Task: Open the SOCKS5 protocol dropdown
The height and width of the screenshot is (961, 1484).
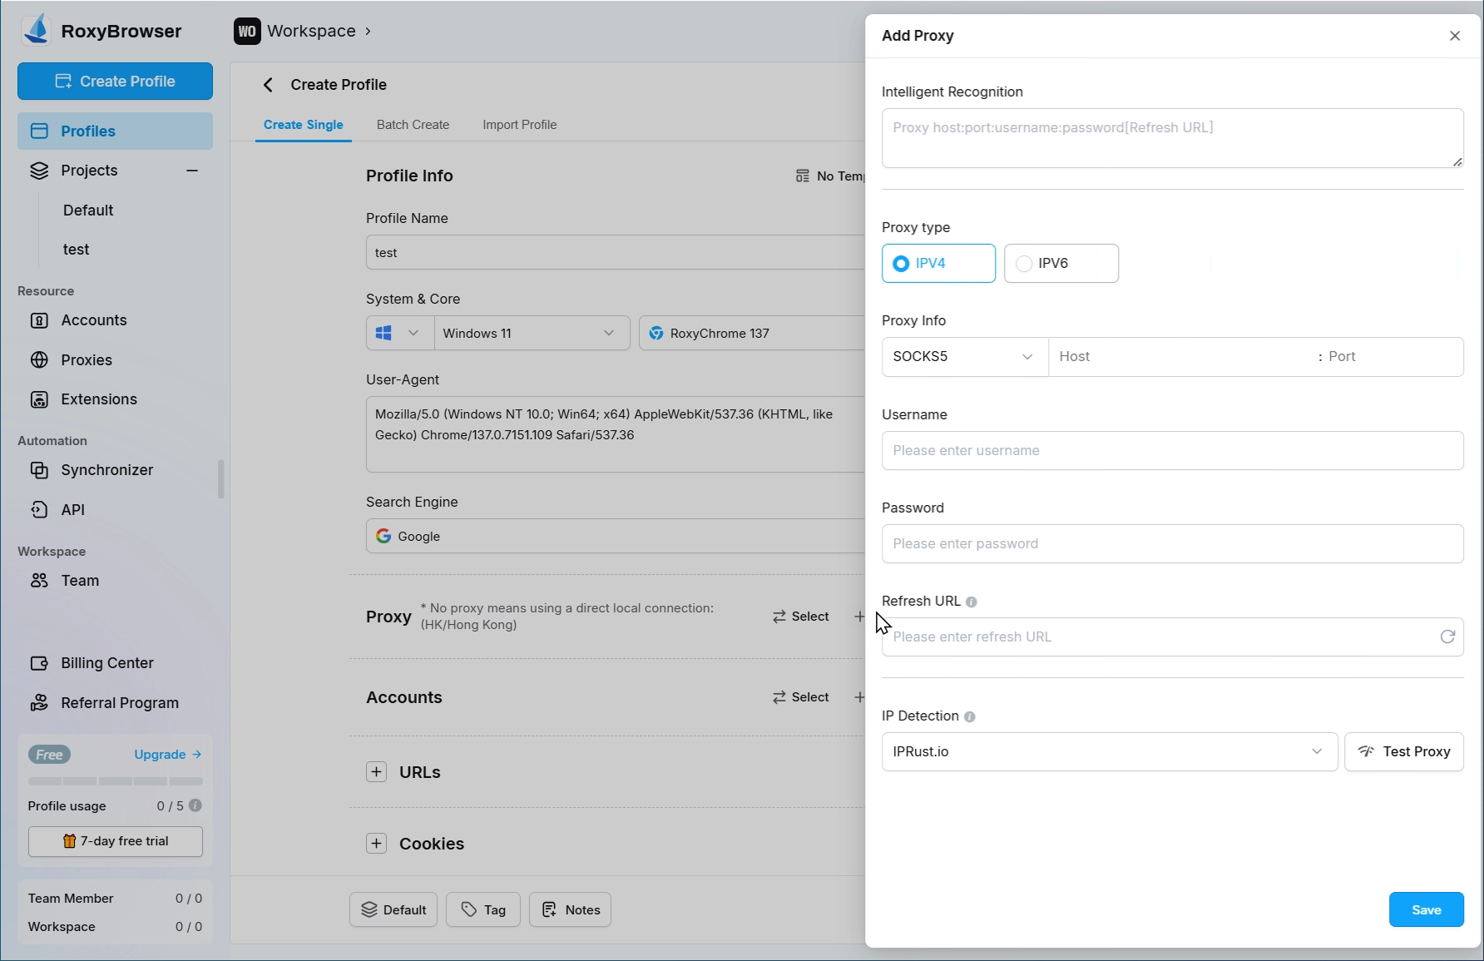Action: pyautogui.click(x=964, y=356)
